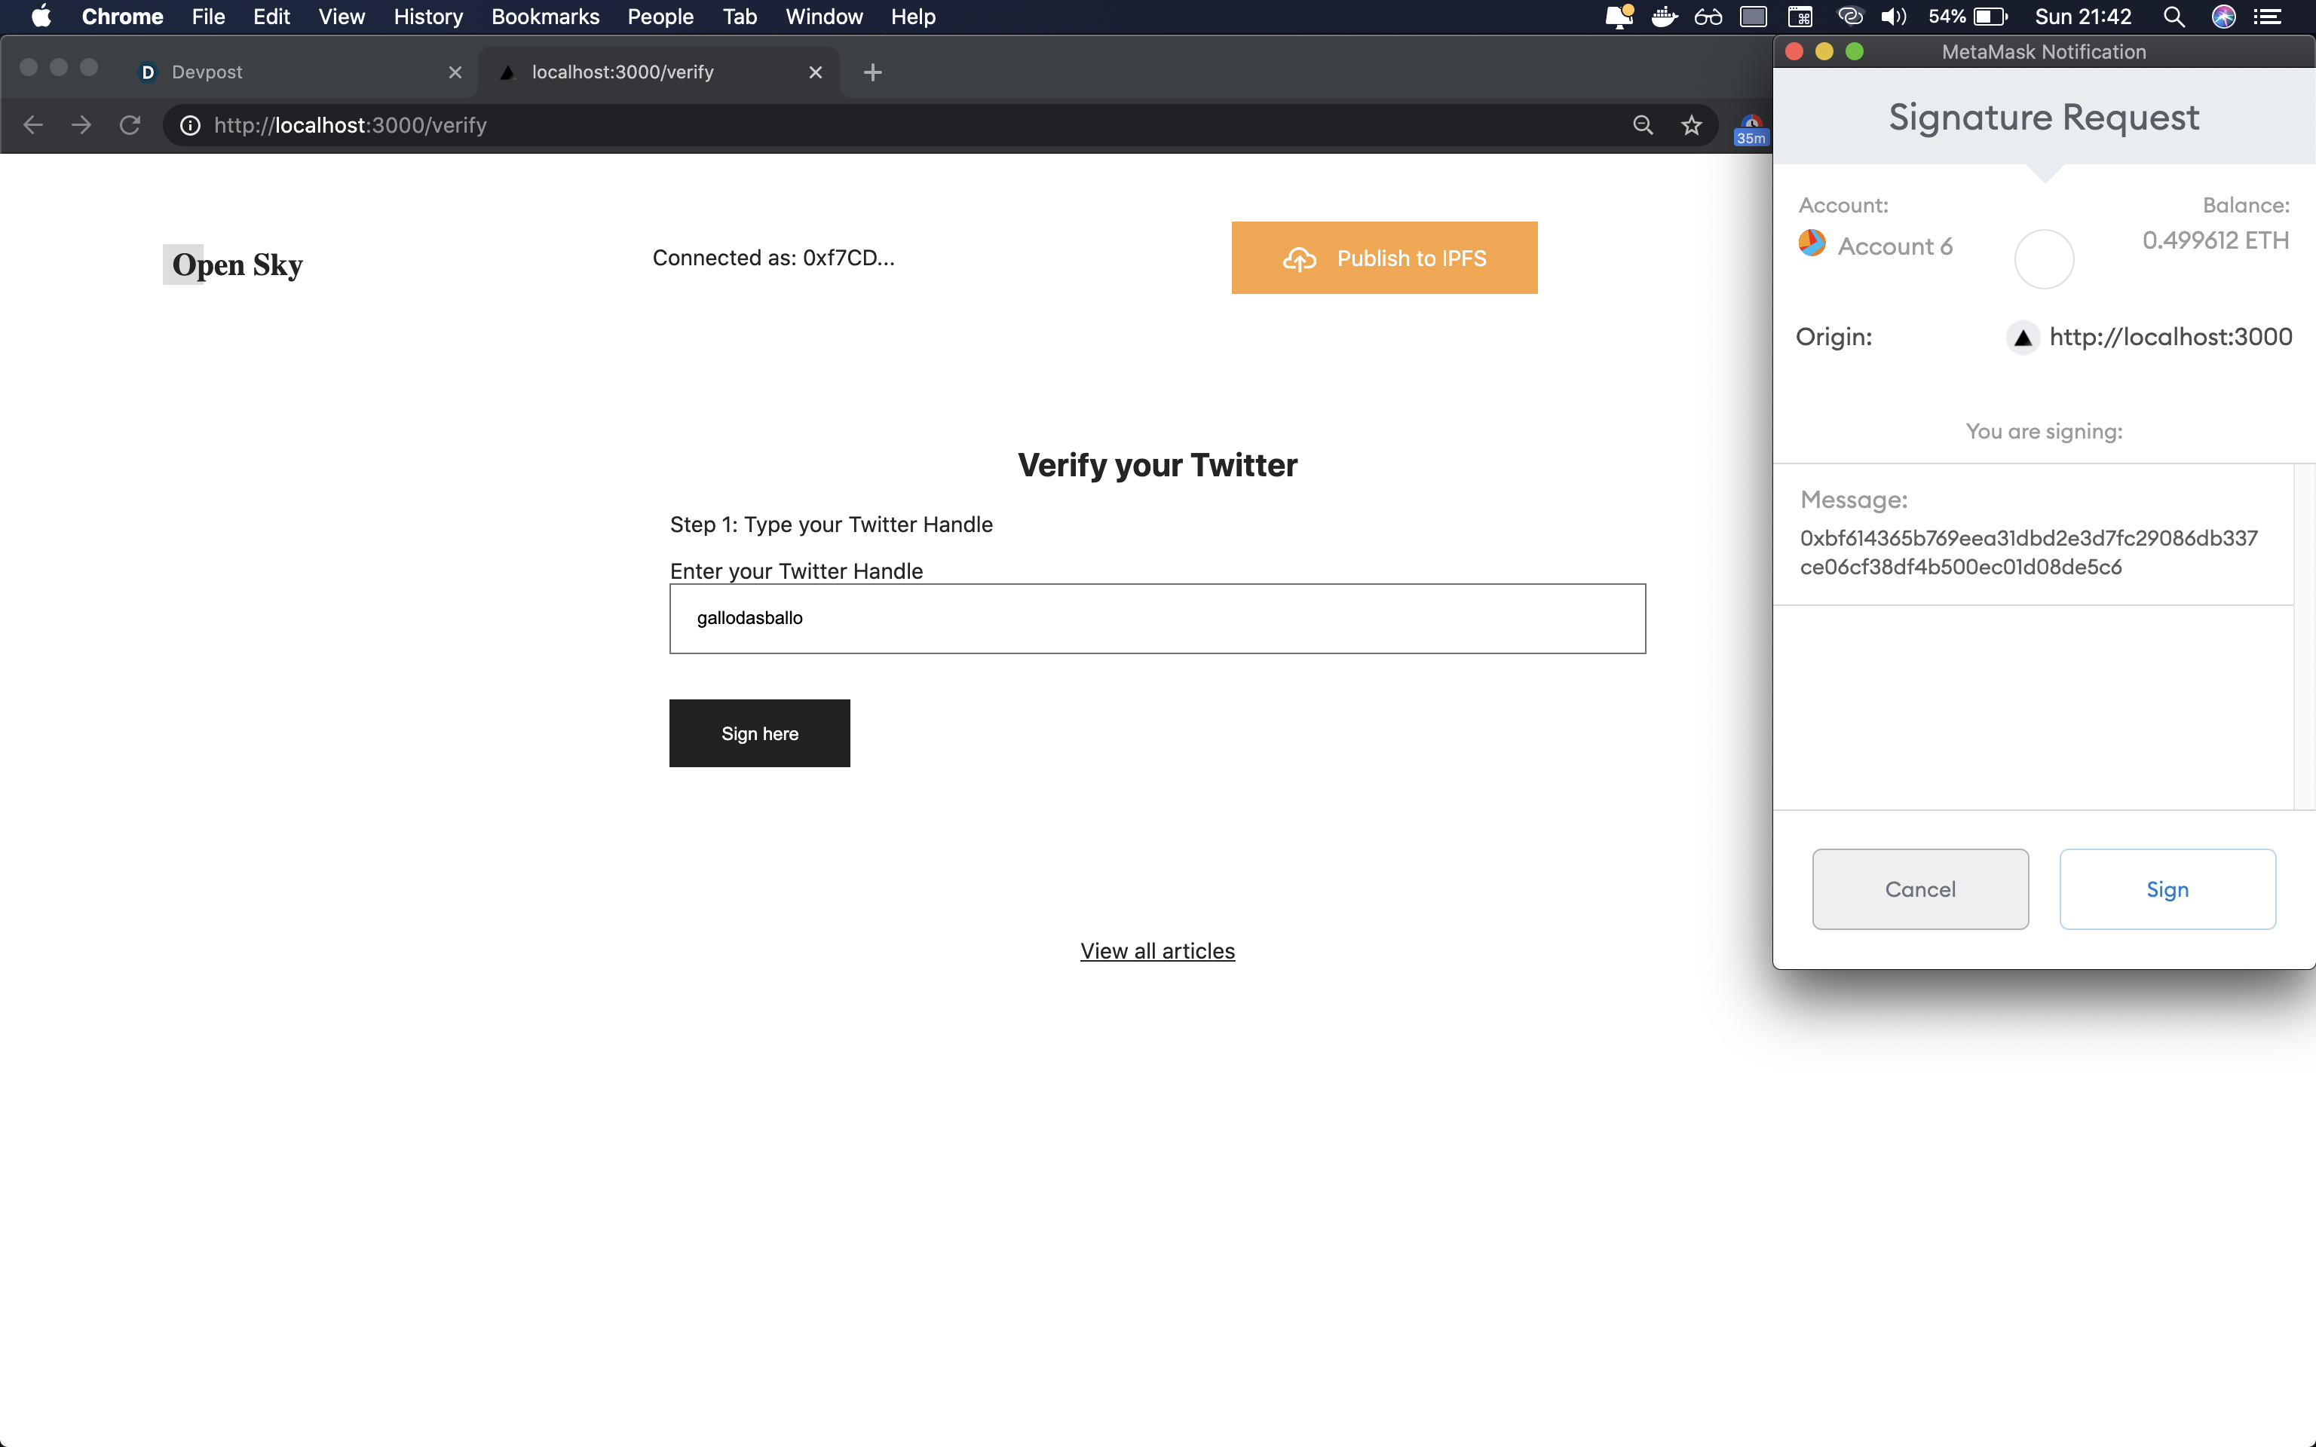Click the bookmark star icon
The image size is (2316, 1447).
click(x=1691, y=125)
